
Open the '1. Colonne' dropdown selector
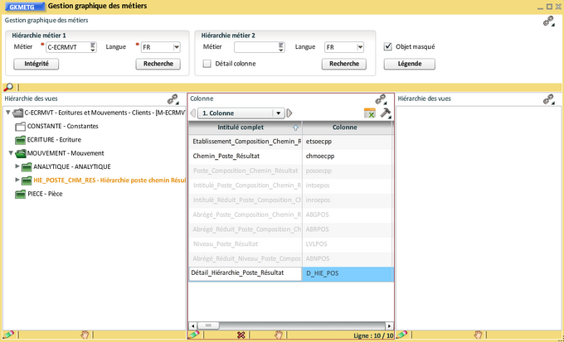tap(280, 113)
